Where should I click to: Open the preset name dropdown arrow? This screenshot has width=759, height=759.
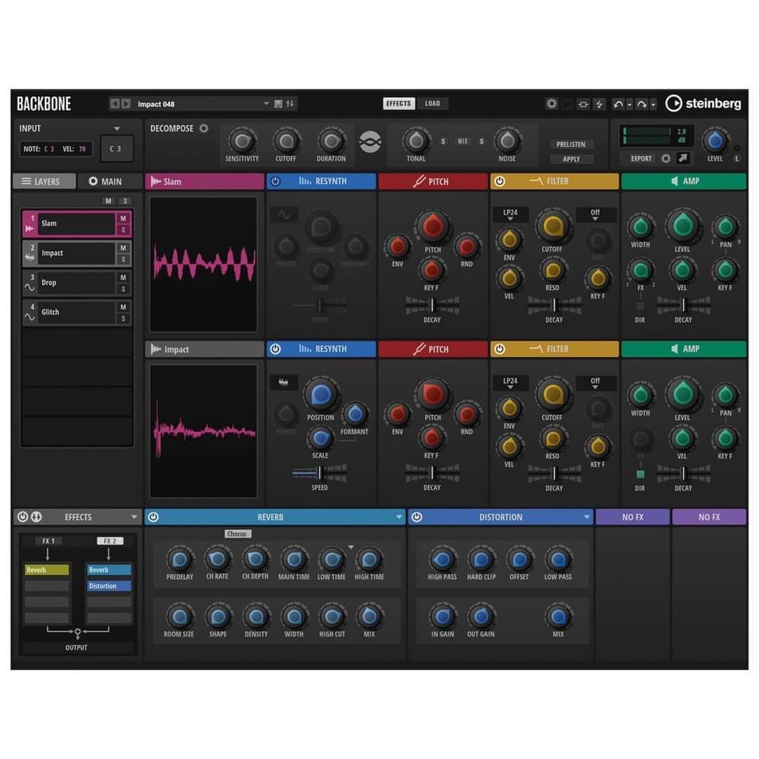point(266,103)
